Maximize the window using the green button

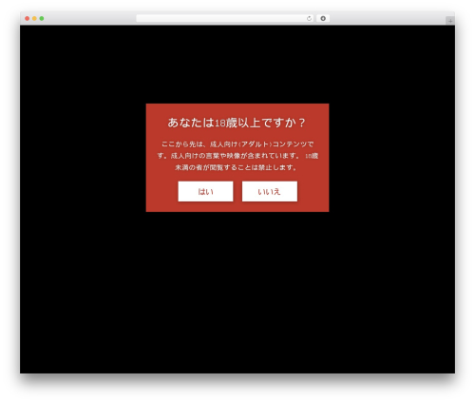42,19
